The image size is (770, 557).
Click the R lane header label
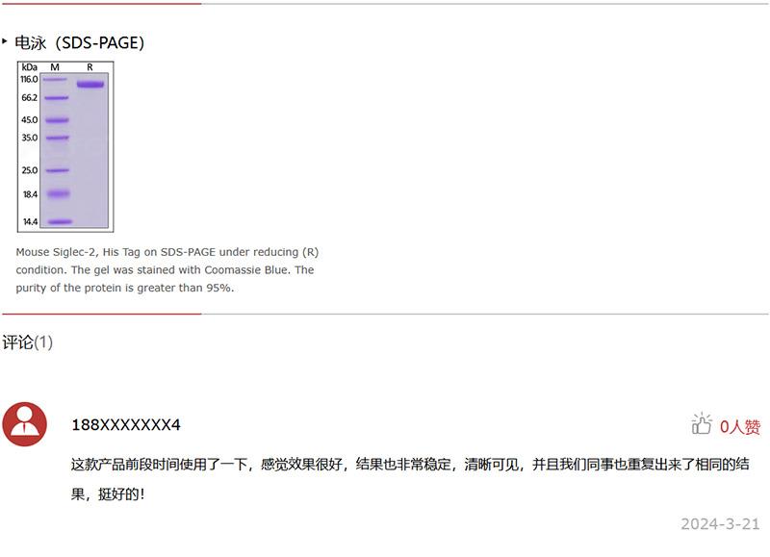point(90,67)
